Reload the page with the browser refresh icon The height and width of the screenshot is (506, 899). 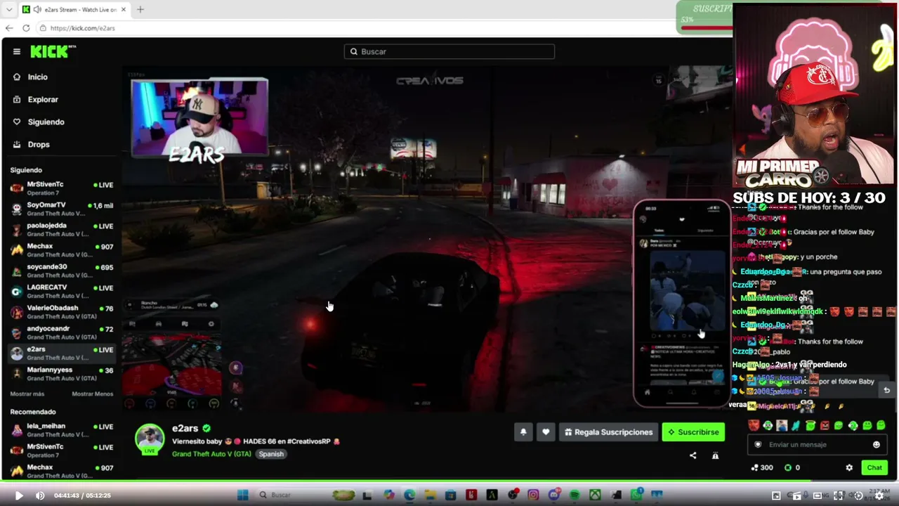pos(26,28)
